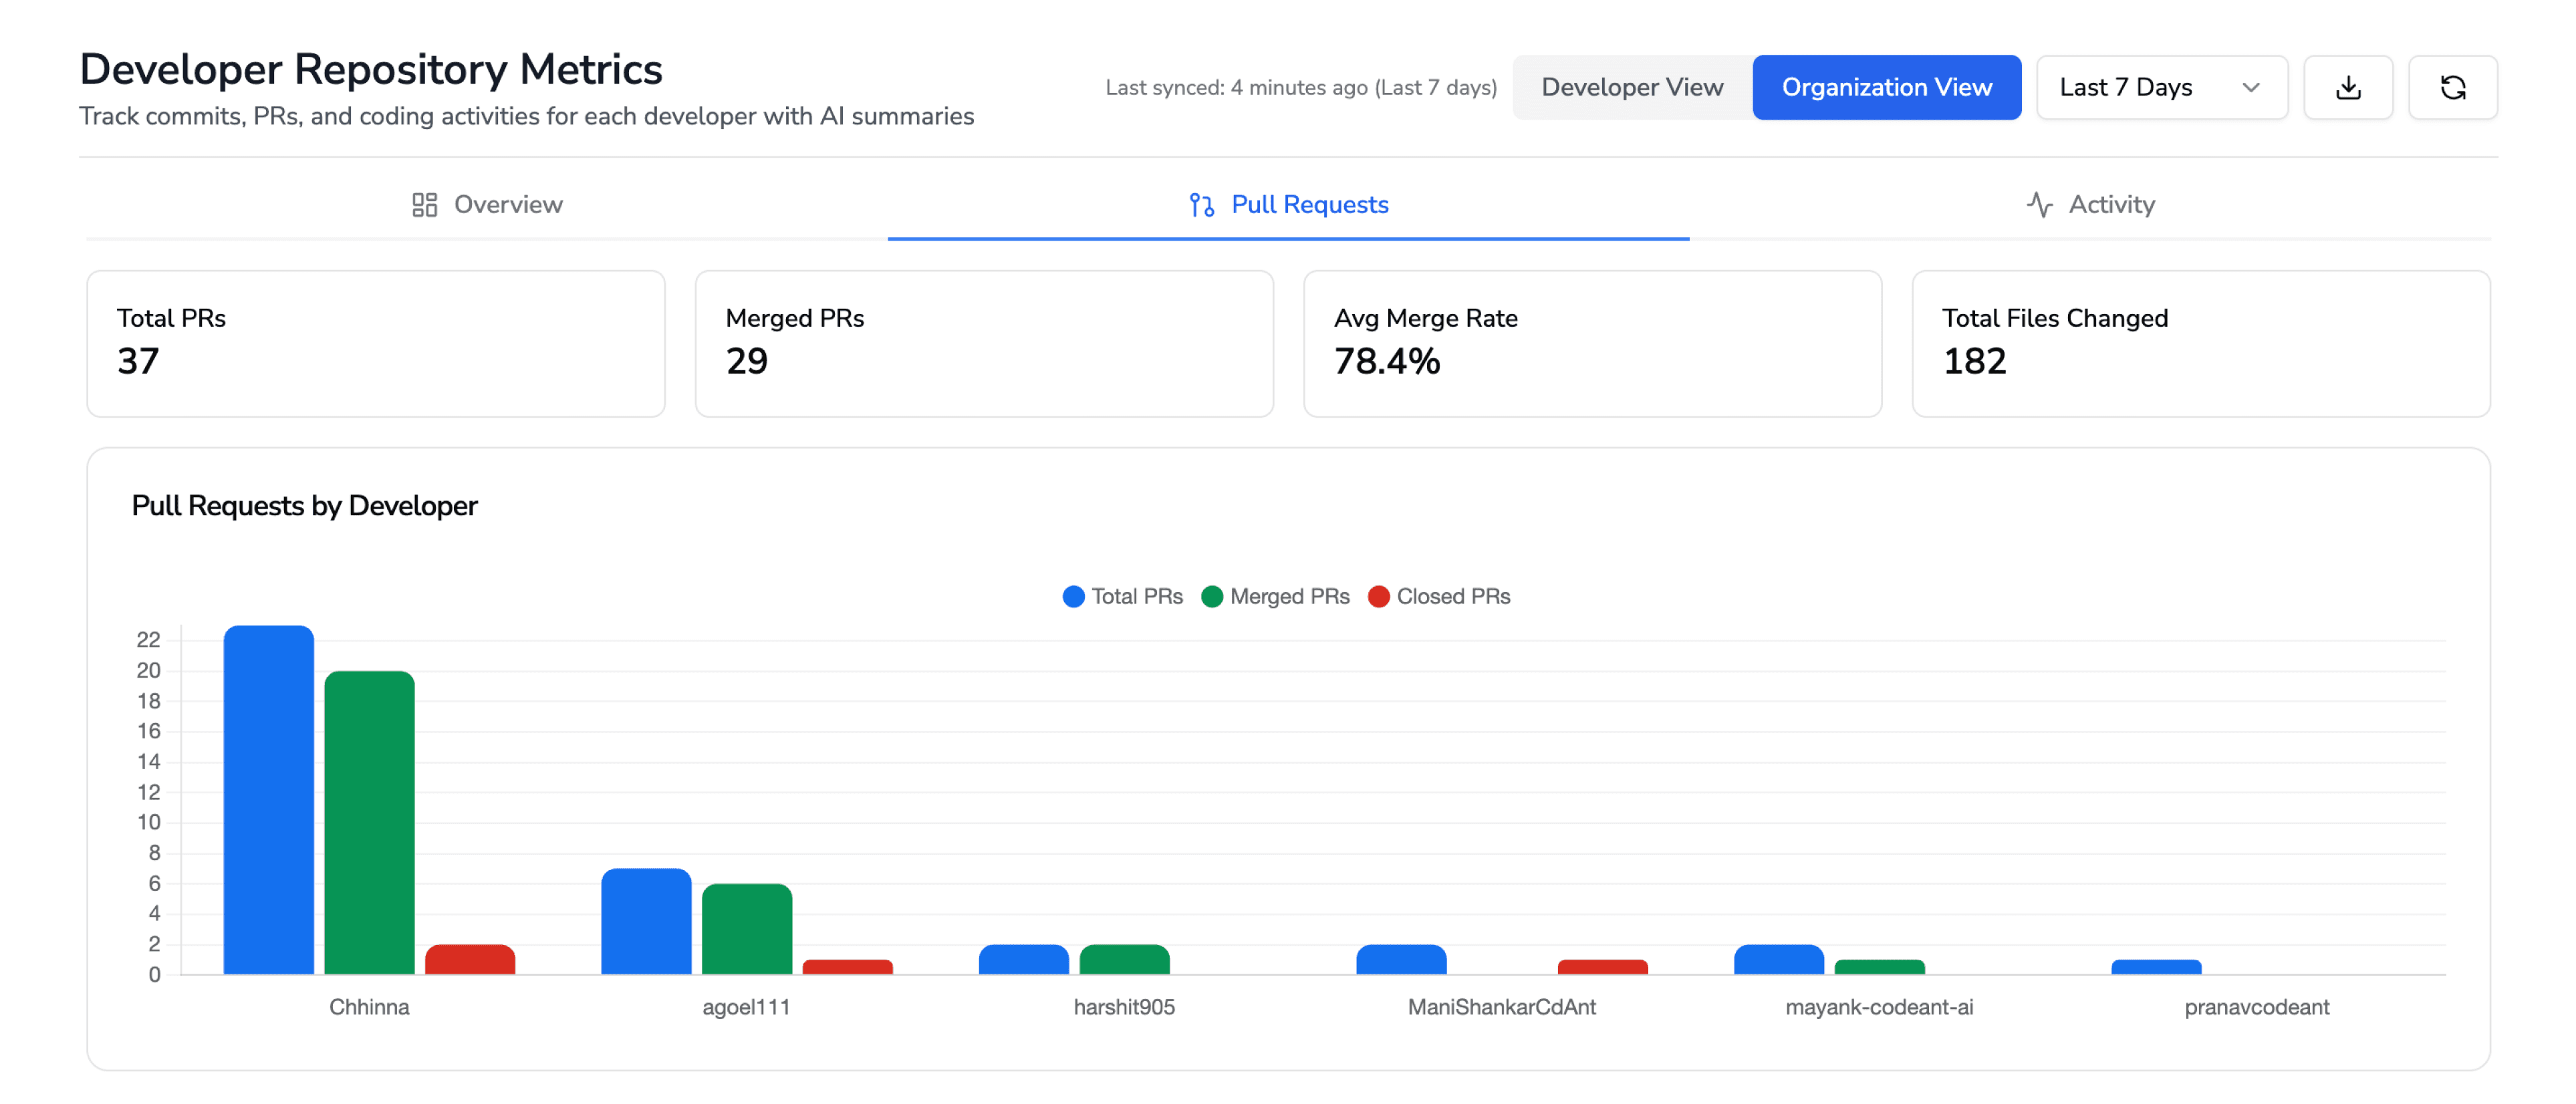Click the Activity pulse icon

point(2040,204)
